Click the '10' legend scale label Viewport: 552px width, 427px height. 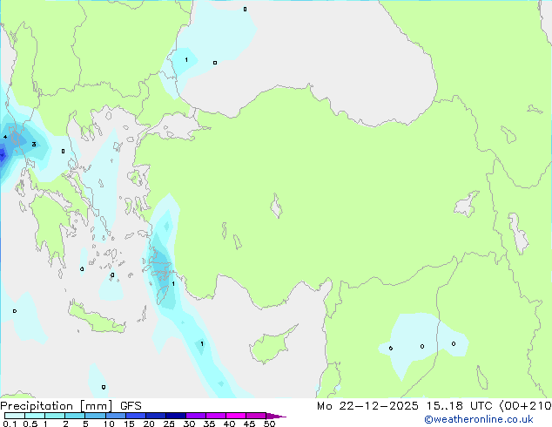[109, 424]
